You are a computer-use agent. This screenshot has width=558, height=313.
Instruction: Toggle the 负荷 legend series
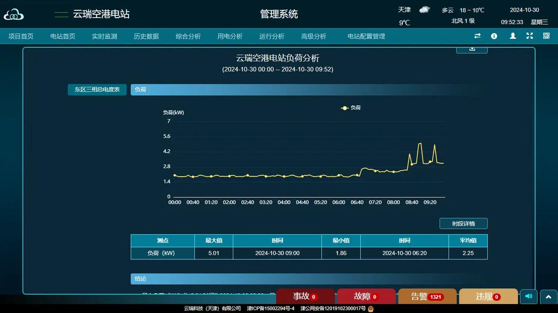click(x=351, y=108)
